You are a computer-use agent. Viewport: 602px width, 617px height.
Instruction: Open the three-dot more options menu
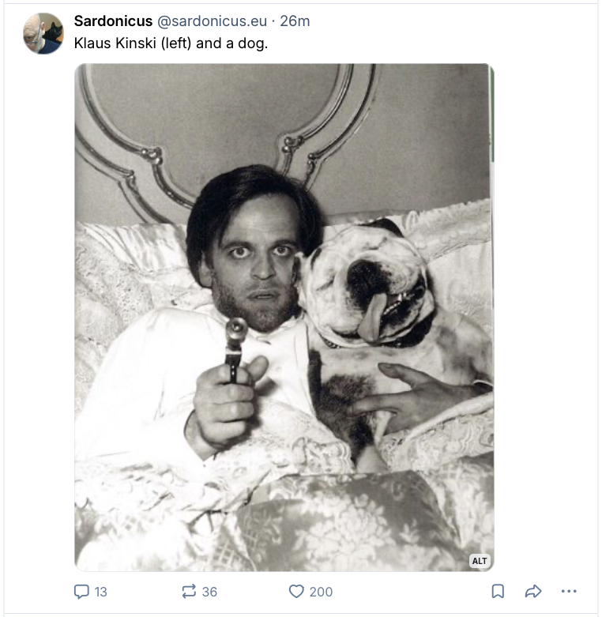(x=568, y=591)
